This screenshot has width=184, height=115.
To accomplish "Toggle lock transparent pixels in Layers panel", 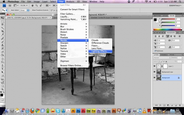I will pyautogui.click(x=159, y=62).
